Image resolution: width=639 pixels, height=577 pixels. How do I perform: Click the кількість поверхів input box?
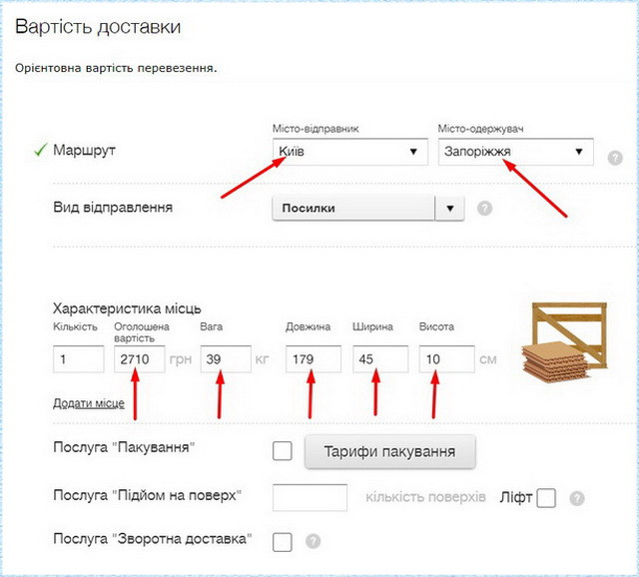(x=310, y=497)
